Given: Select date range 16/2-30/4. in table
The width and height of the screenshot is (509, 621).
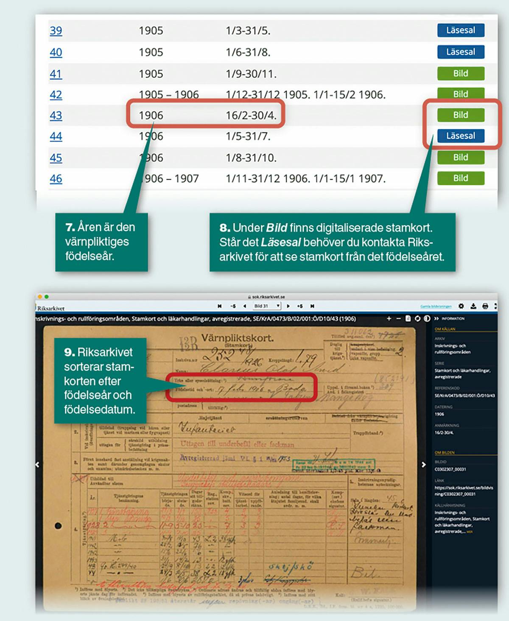Looking at the screenshot, I should 251,116.
